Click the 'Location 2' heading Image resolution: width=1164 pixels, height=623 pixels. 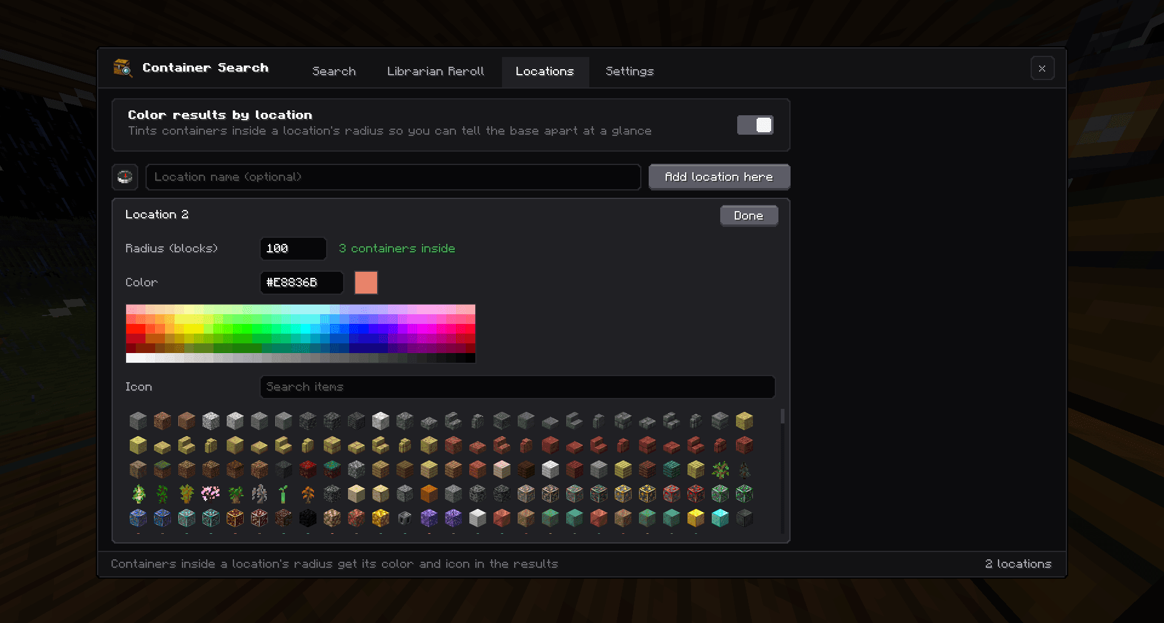pos(157,215)
